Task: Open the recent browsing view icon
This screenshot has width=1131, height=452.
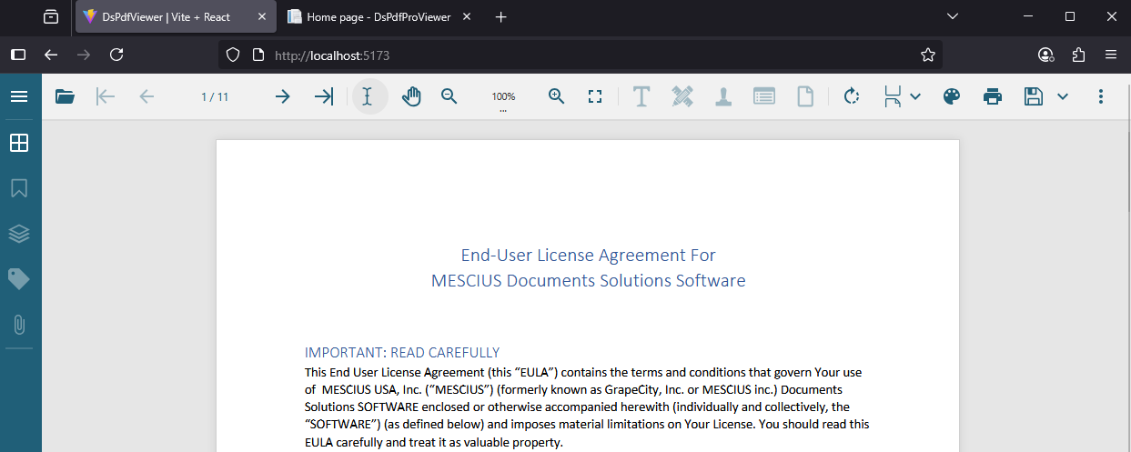Action: pyautogui.click(x=51, y=16)
